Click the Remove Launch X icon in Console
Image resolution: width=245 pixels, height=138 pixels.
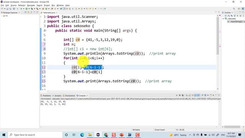180,95
